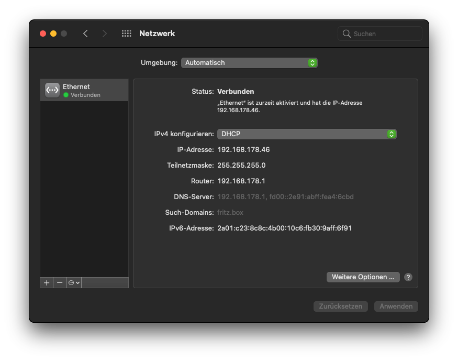This screenshot has width=458, height=361.
Task: Remove the selected network service
Action: pos(60,282)
